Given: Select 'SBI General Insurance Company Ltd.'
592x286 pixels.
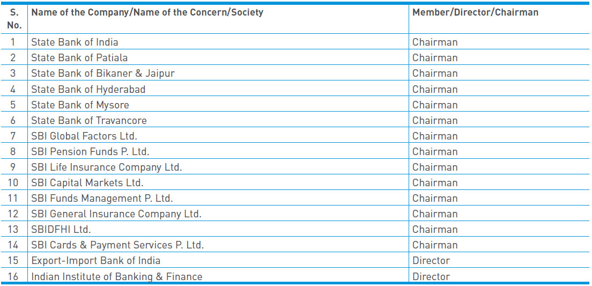Looking at the screenshot, I should [116, 214].
